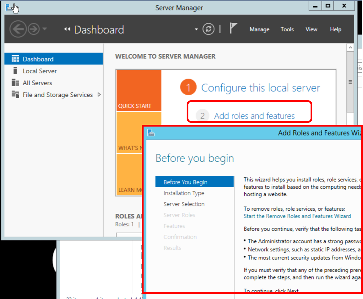The height and width of the screenshot is (299, 363).
Task: Select Dashboard in the left navigation pane
Action: coord(54,59)
